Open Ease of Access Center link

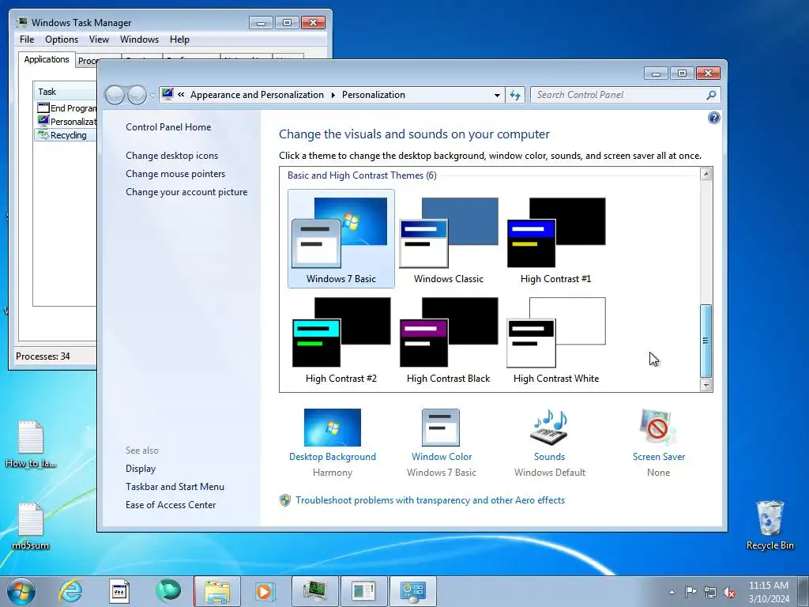[x=171, y=505]
